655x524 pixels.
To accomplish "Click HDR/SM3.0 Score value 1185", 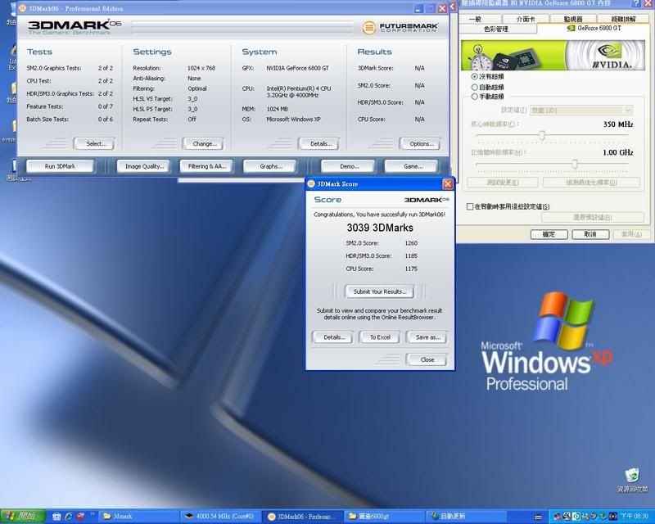I will pyautogui.click(x=411, y=255).
